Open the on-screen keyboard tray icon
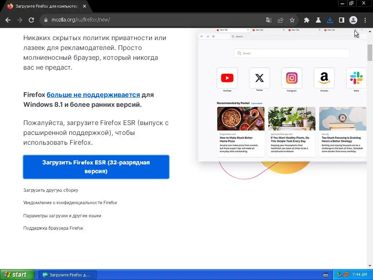This screenshot has width=373, height=280. click(x=326, y=275)
